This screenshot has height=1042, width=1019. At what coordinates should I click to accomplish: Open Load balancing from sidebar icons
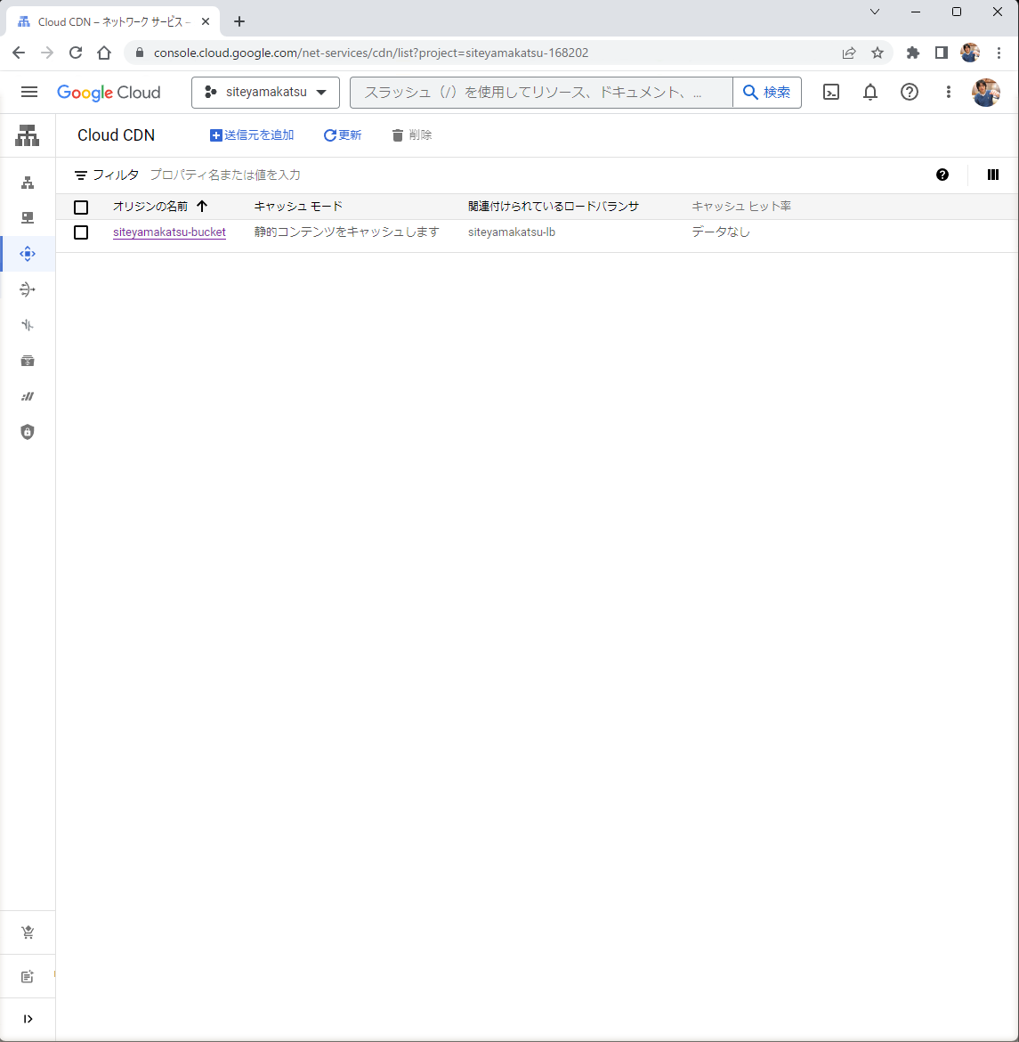click(x=28, y=183)
